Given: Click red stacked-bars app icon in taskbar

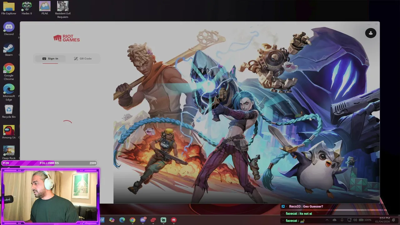Looking at the screenshot, I should [x=153, y=220].
